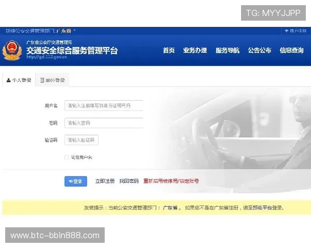Screen dimensions: 311x248
Task: Switch to the 个人登录 tab
Action: coord(19,80)
